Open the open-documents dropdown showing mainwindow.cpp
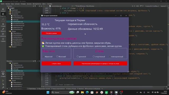The width and height of the screenshot is (169, 95). tap(61, 6)
